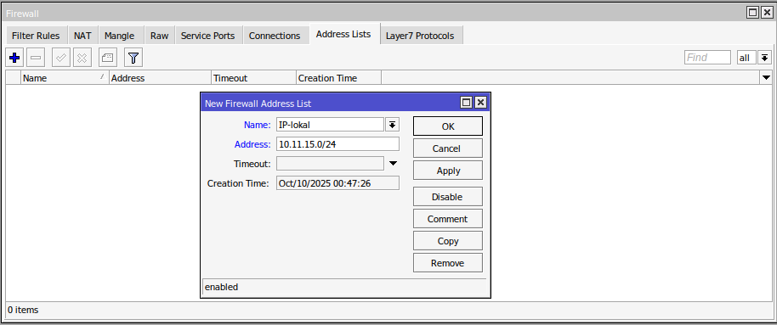The width and height of the screenshot is (777, 325).
Task: Open the 'all' filter dropdown arrow
Action: (765, 58)
